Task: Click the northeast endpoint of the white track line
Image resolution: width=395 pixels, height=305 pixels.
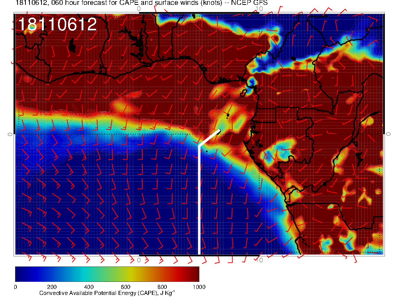Action: pos(219,130)
